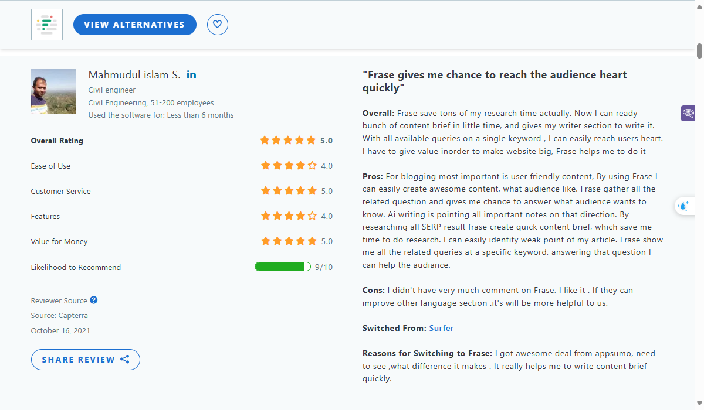
Task: Click the Frase logo icon
Action: [47, 25]
